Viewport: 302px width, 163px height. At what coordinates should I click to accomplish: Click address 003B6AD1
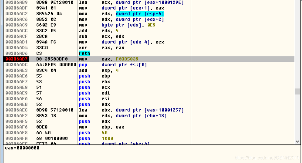point(16,42)
